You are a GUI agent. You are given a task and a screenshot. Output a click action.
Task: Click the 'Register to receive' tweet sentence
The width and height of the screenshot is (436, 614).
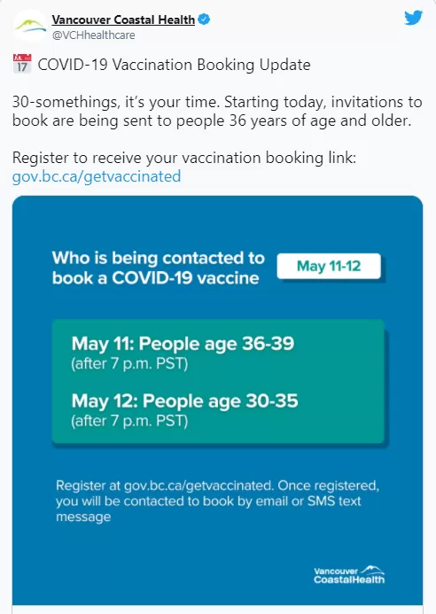click(x=184, y=158)
